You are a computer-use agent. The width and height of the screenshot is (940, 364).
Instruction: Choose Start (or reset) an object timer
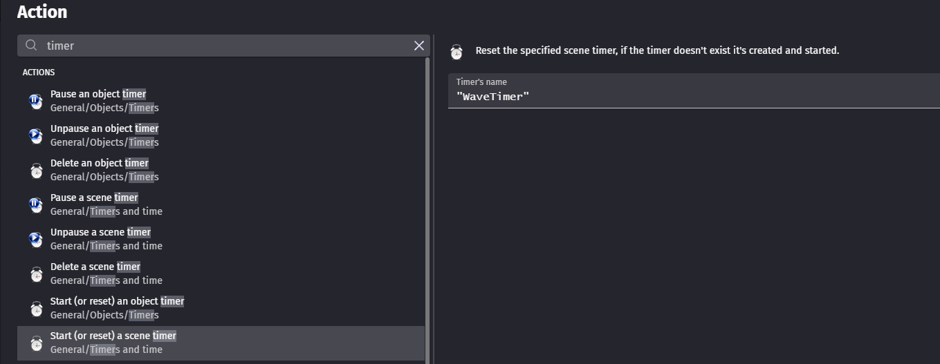pyautogui.click(x=117, y=301)
